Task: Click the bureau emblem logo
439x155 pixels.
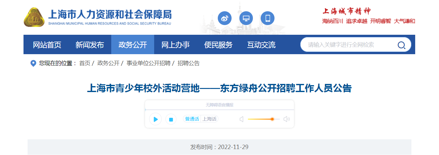Action: tap(34, 17)
